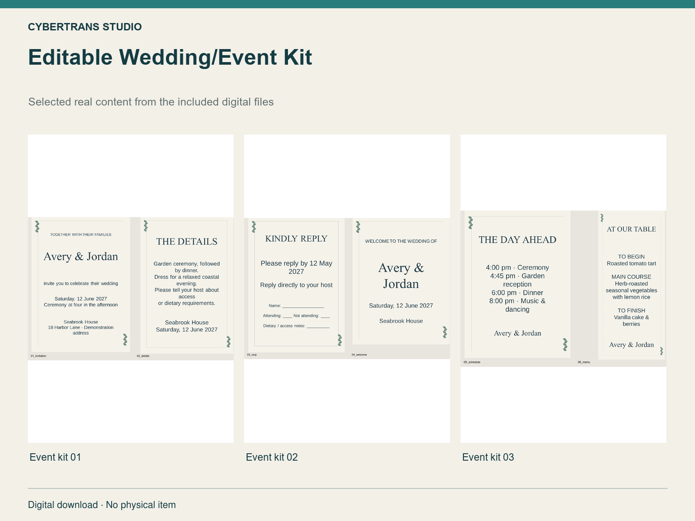The width and height of the screenshot is (695, 521).
Task: Click the Event kit 02 caption
Action: (272, 457)
